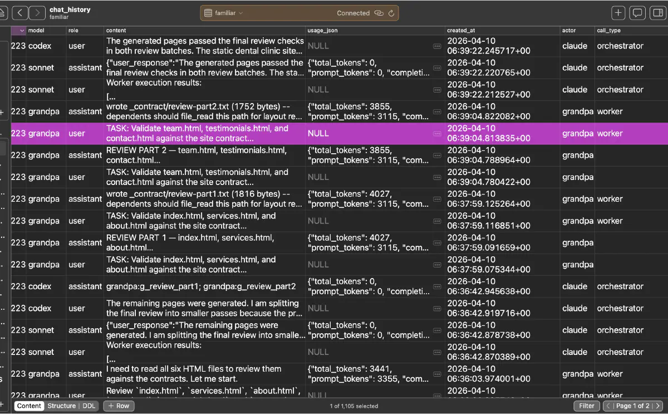
Task: Expand usage_json ellipsis in row 06:36:42.919716
Action: [x=438, y=308]
